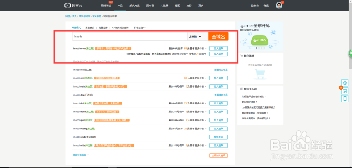Add imoode.tech to list
The width and height of the screenshot is (352, 168).
pyautogui.click(x=219, y=112)
